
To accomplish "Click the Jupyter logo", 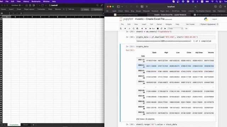I will click(126, 19).
